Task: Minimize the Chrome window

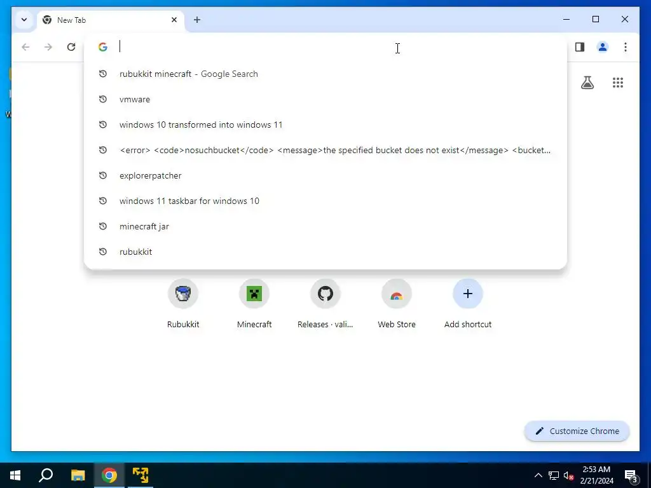Action: point(566,19)
